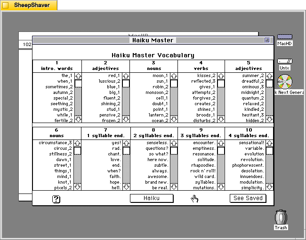Screen dimensions: 306x240
Task: Click up arrow of column 2 adjectives
Action: click(126, 76)
